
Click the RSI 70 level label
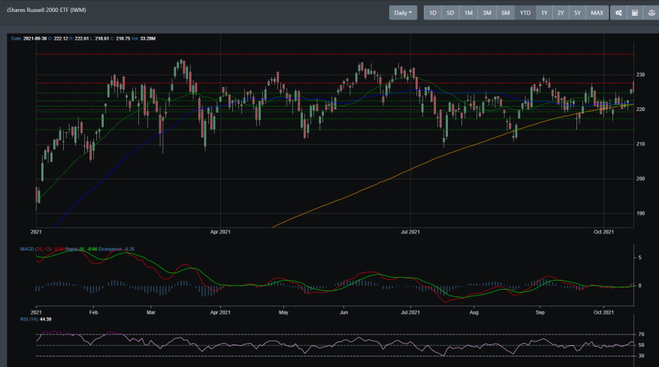641,335
